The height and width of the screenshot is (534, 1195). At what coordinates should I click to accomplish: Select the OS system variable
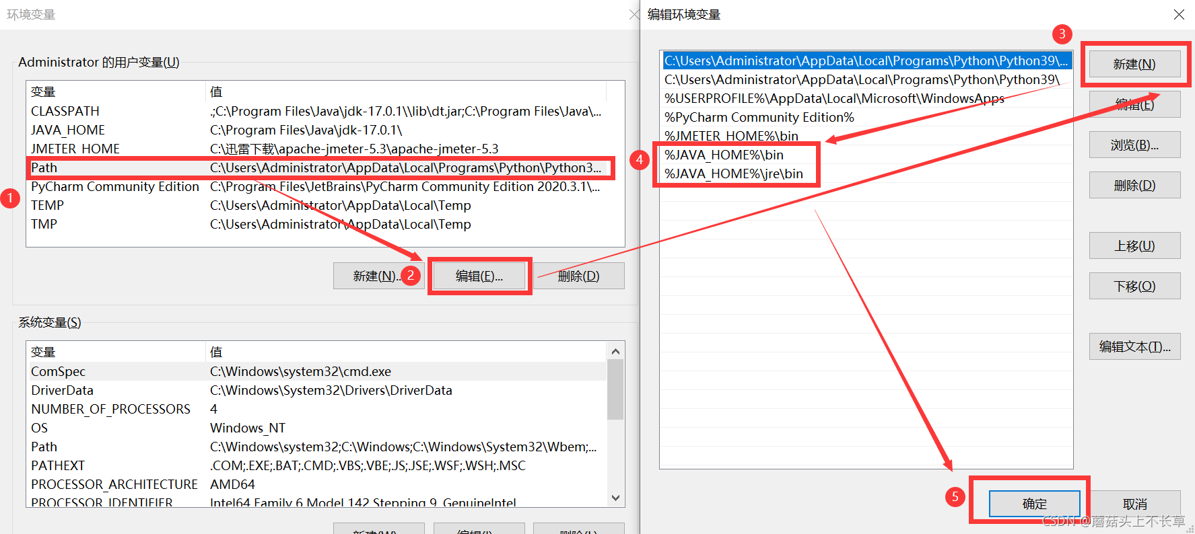click(317, 428)
